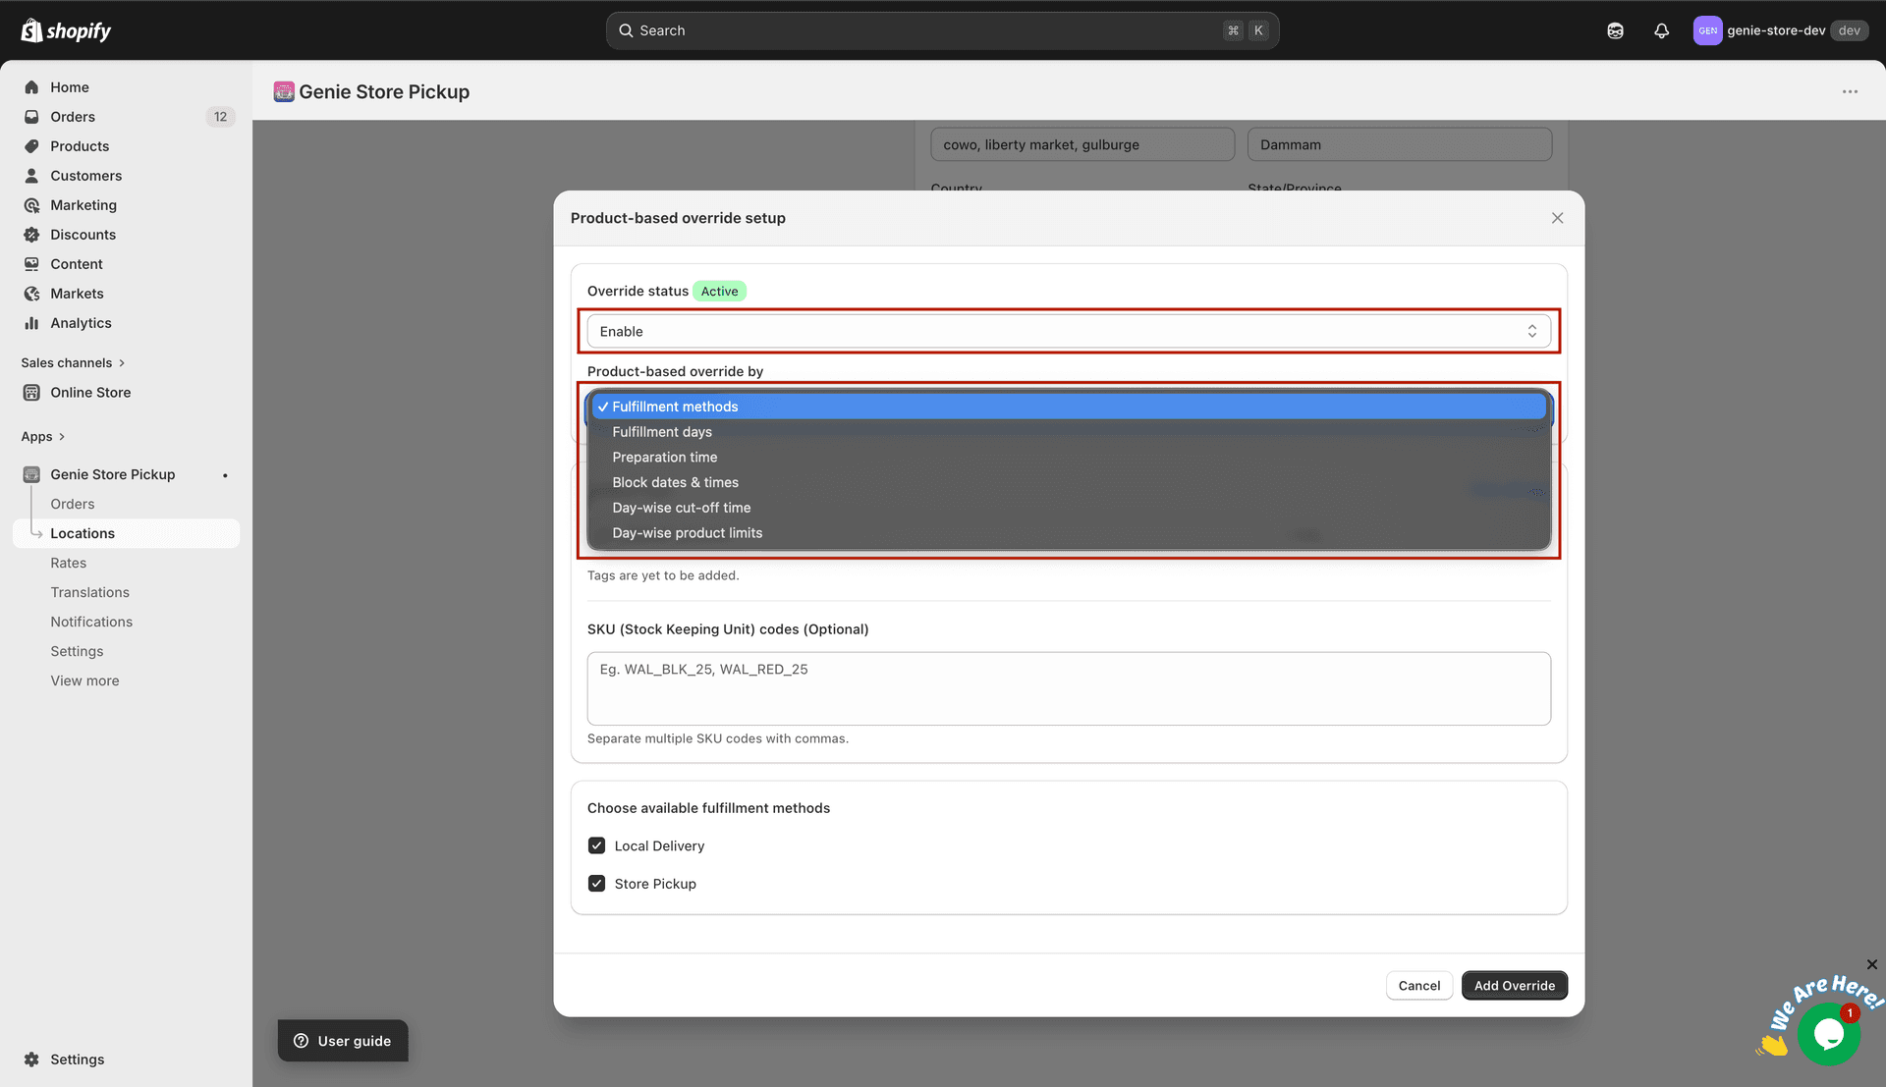1886x1087 pixels.
Task: Click View more in sidebar
Action: pyautogui.click(x=85, y=681)
